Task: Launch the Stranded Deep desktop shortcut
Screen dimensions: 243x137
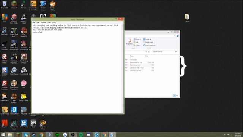Action: (x=43, y=125)
